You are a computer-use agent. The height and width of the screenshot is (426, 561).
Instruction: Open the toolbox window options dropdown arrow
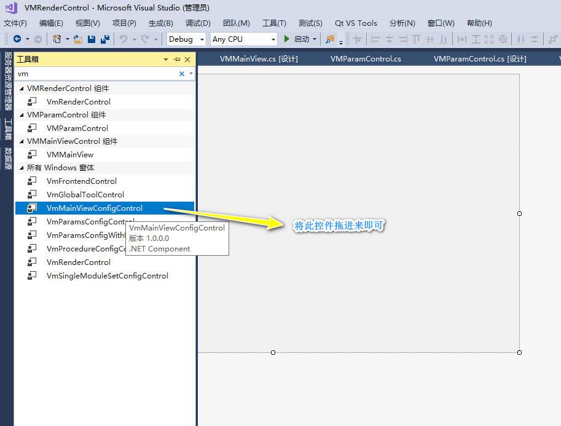[166, 60]
